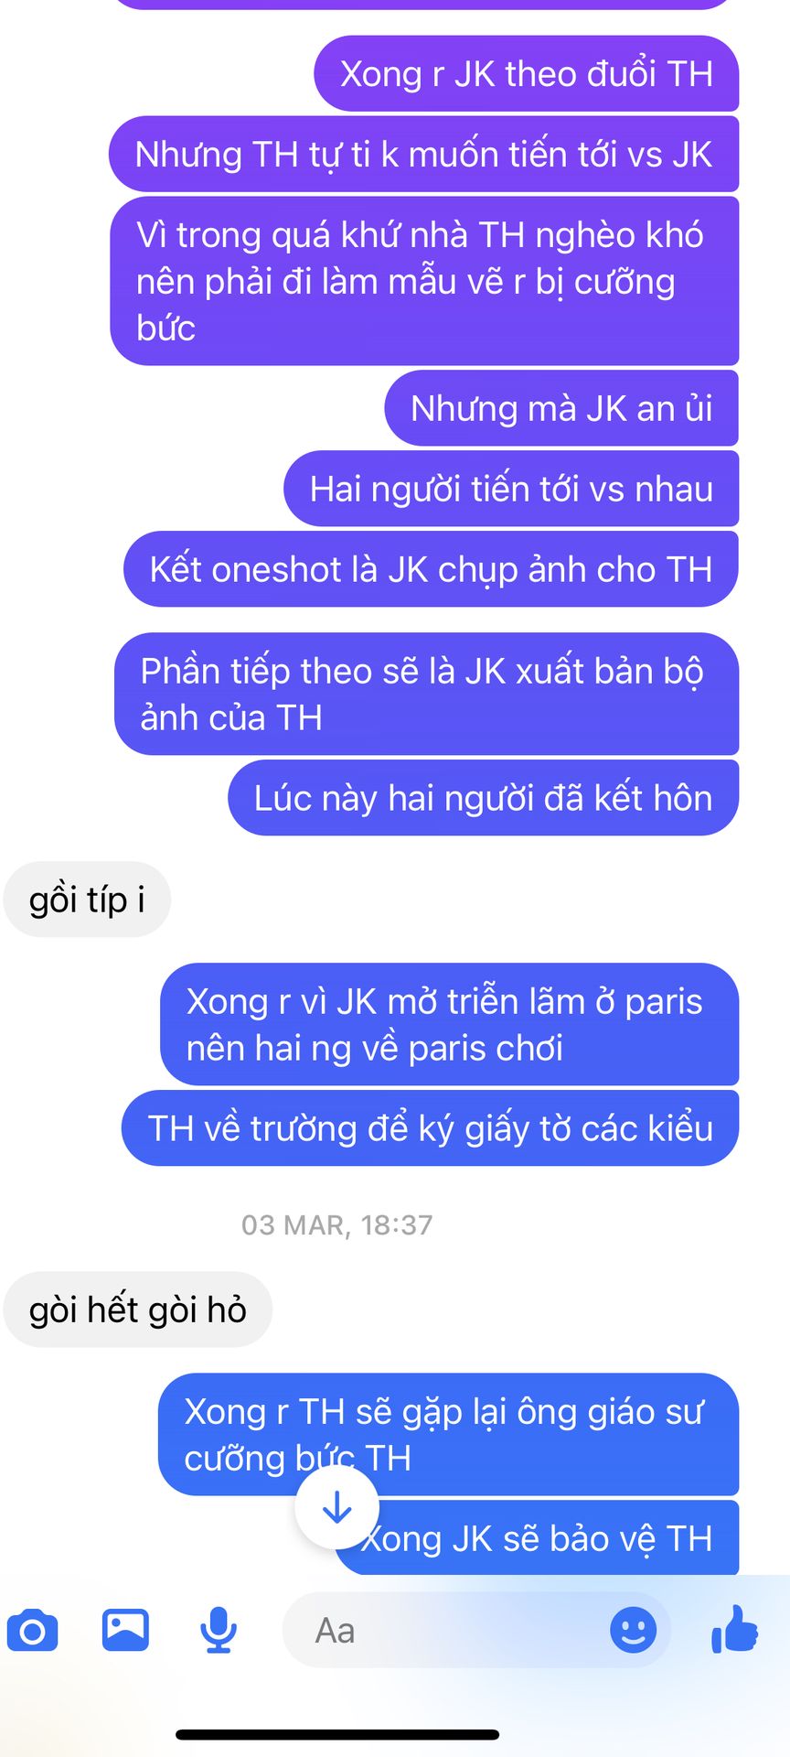
Task: Tap the iOS home indicator bar
Action: tap(337, 1735)
